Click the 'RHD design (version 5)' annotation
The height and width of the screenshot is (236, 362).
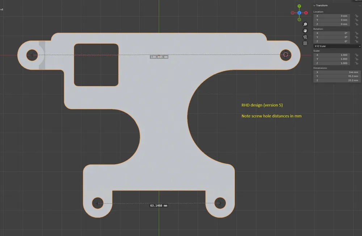[262, 105]
